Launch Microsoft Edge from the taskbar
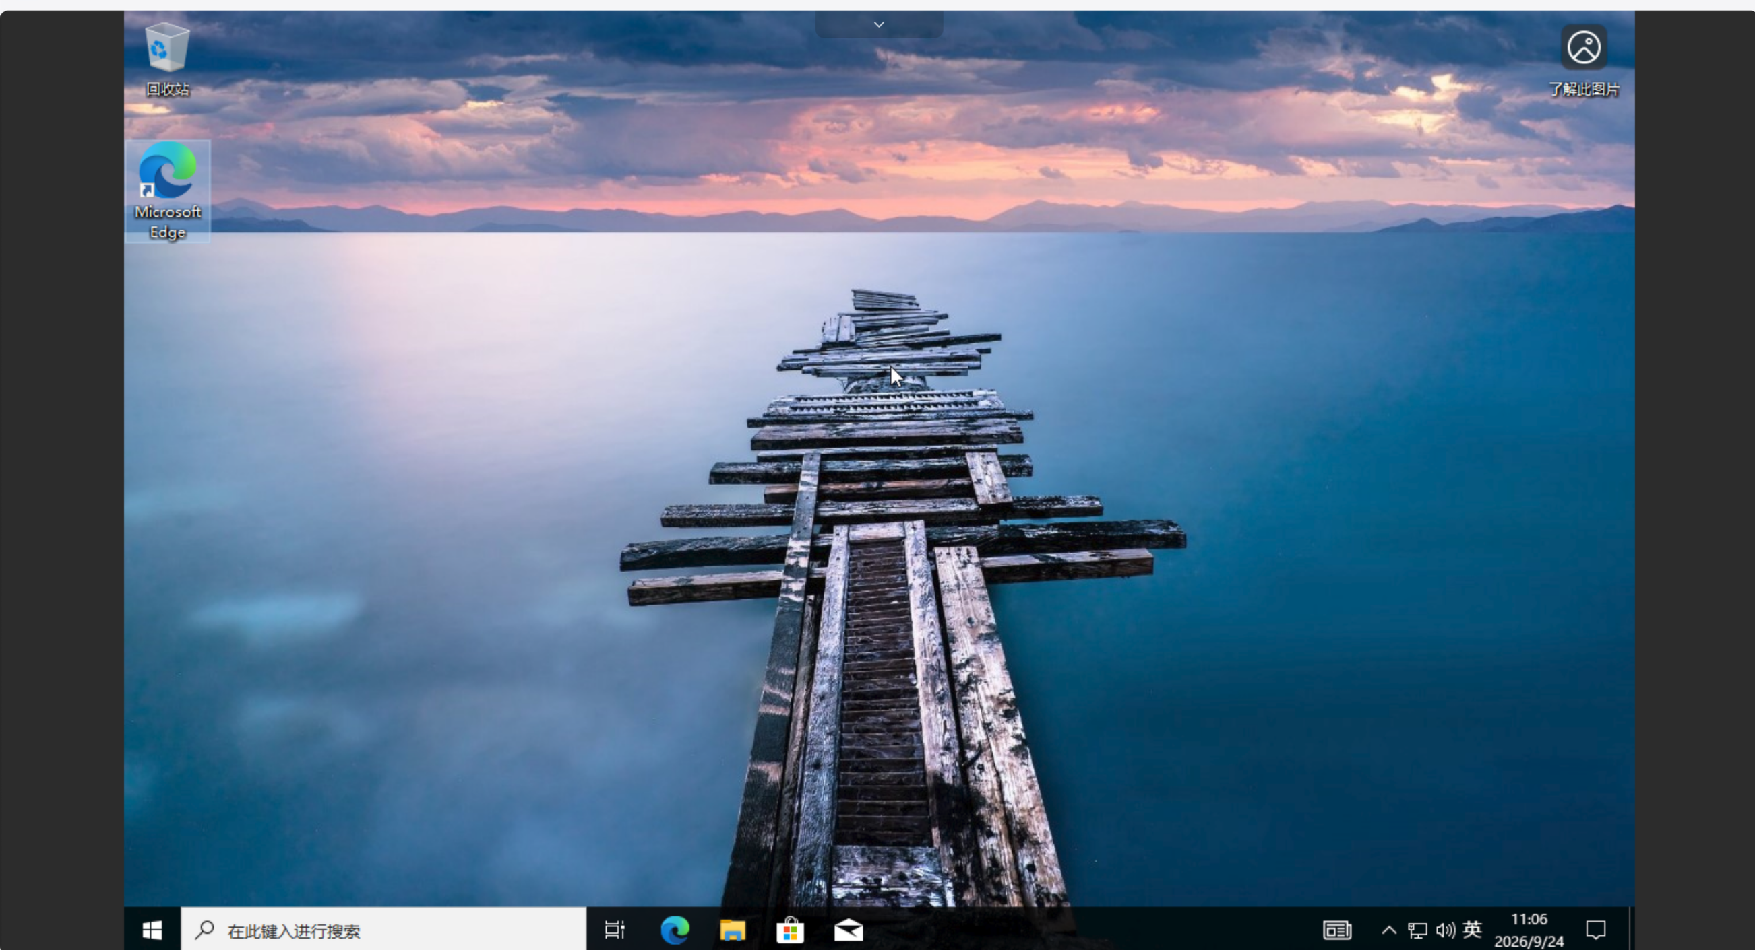The height and width of the screenshot is (950, 1755). click(675, 930)
